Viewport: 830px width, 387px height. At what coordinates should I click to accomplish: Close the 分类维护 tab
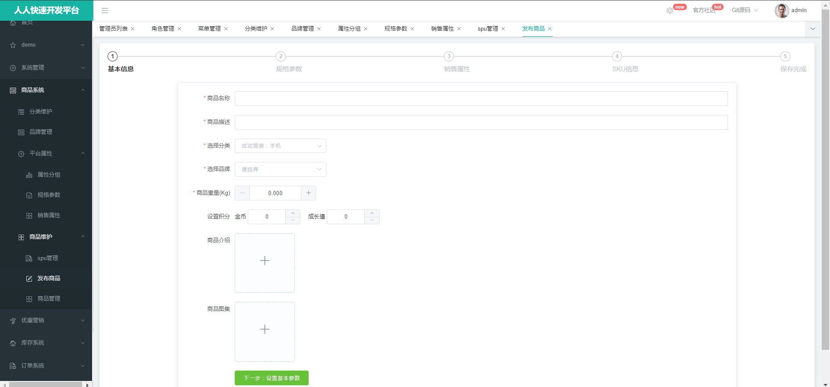[x=272, y=29]
